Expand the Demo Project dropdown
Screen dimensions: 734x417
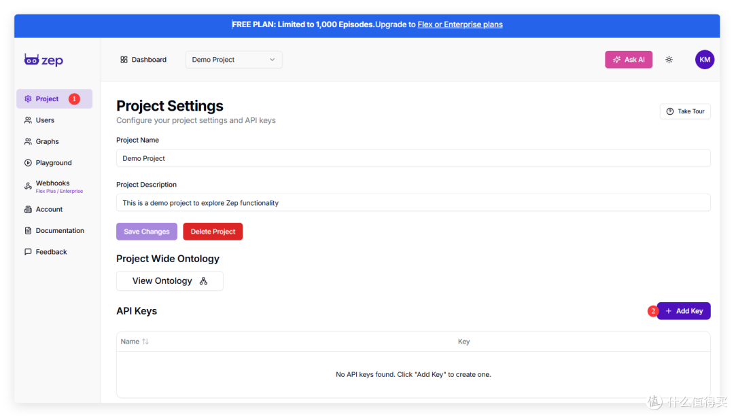[x=234, y=60]
